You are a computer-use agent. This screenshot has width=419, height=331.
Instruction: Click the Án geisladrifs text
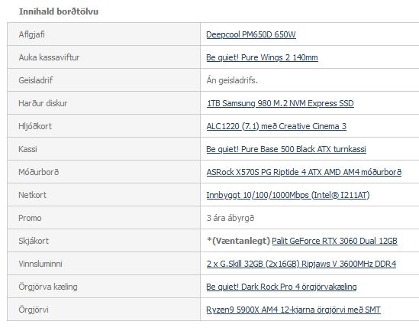point(232,80)
